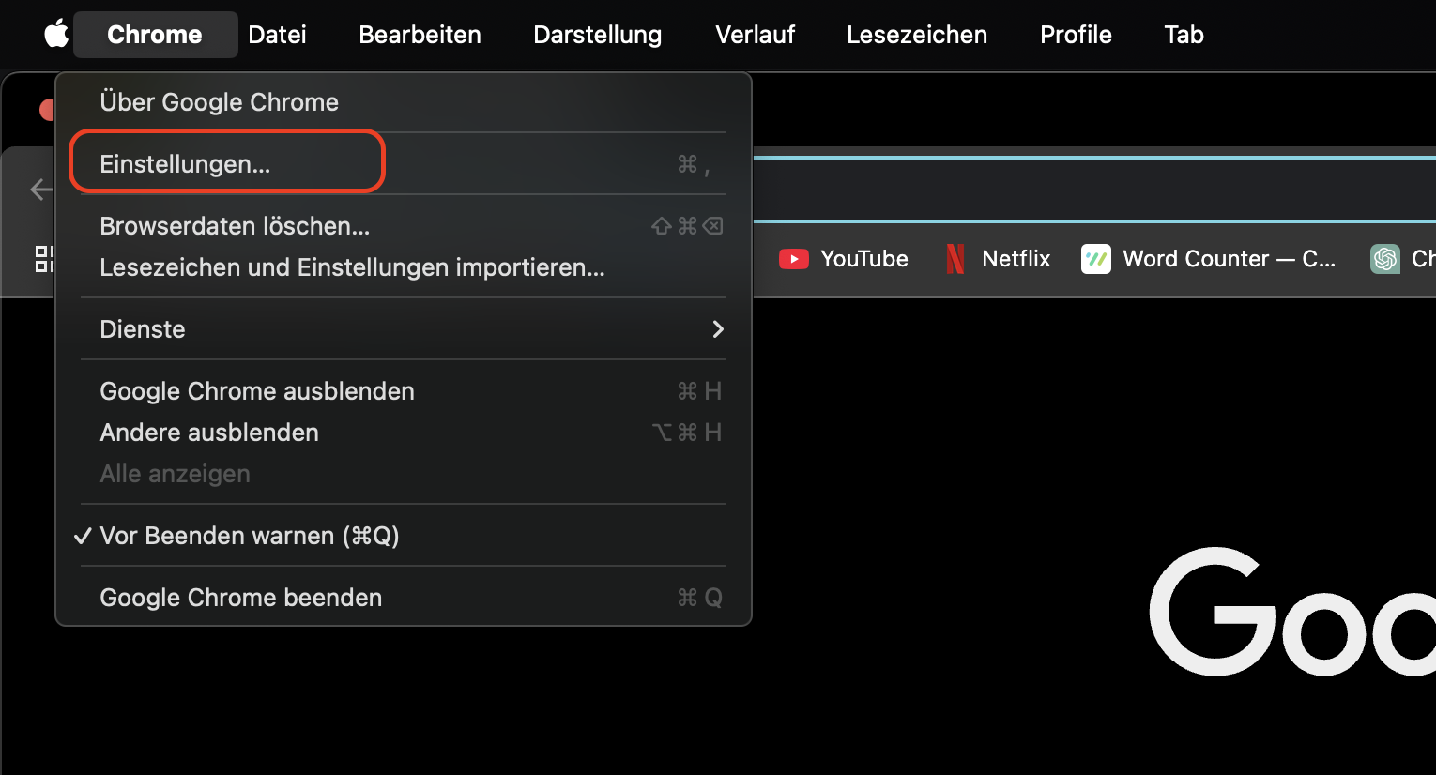Click the back navigation arrow
Image resolution: width=1436 pixels, height=775 pixels.
click(x=40, y=189)
